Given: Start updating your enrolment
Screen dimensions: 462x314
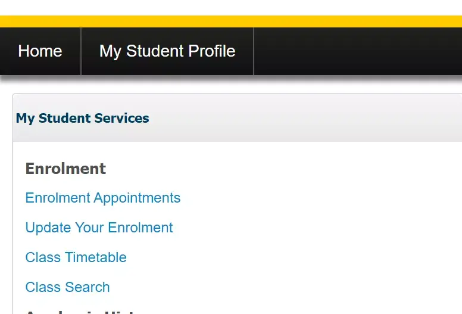Looking at the screenshot, I should pyautogui.click(x=99, y=228).
